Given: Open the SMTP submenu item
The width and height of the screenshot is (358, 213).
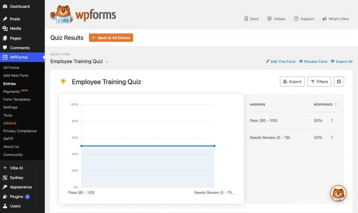Looking at the screenshot, I should point(8,139).
